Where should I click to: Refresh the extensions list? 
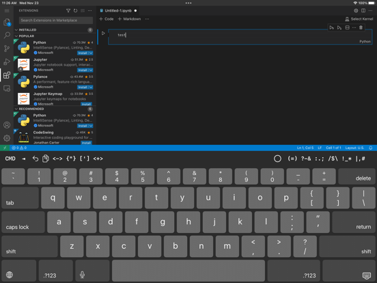[x=76, y=10]
